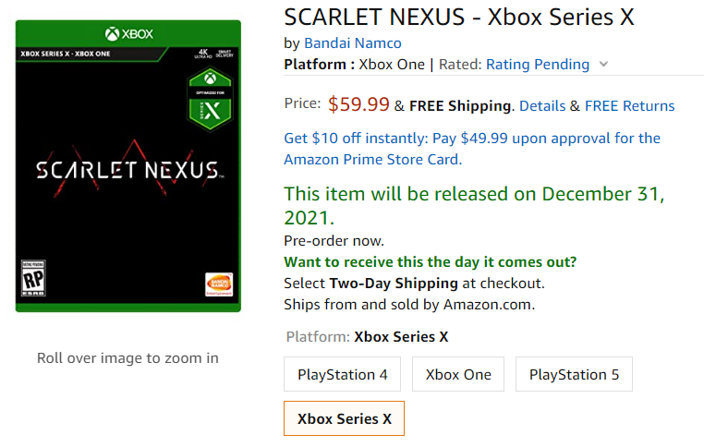Click the Scarlet Nexus logo on the cover
This screenshot has height=447, width=704.
tap(127, 170)
